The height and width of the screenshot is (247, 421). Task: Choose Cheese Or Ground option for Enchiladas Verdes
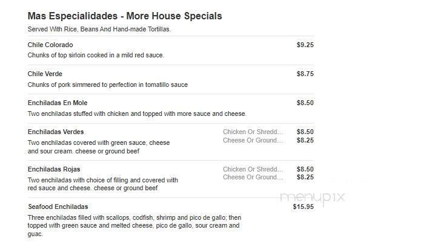(253, 140)
